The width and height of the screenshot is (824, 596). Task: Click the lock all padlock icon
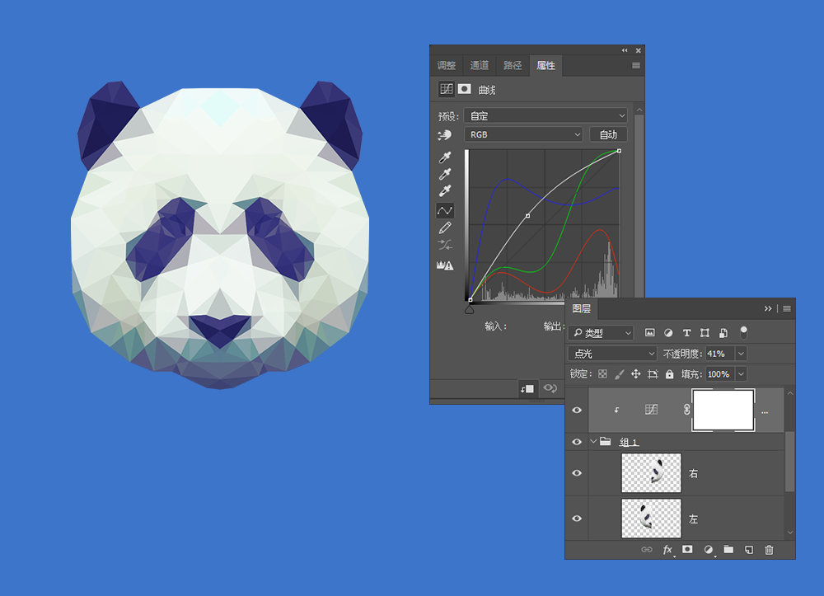point(669,374)
